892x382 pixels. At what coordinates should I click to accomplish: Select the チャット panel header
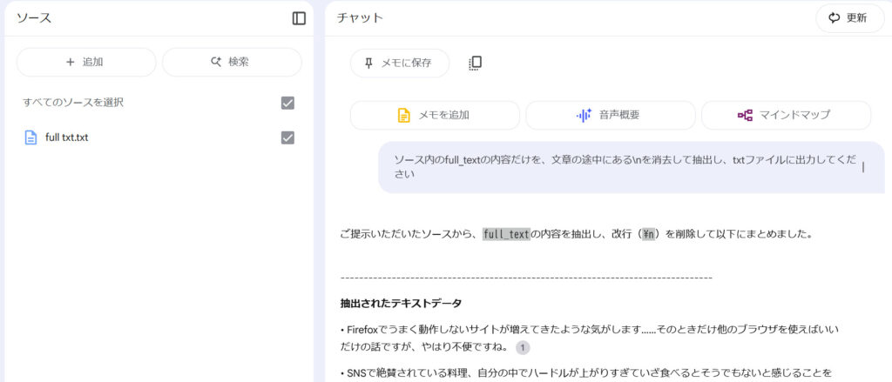[360, 17]
